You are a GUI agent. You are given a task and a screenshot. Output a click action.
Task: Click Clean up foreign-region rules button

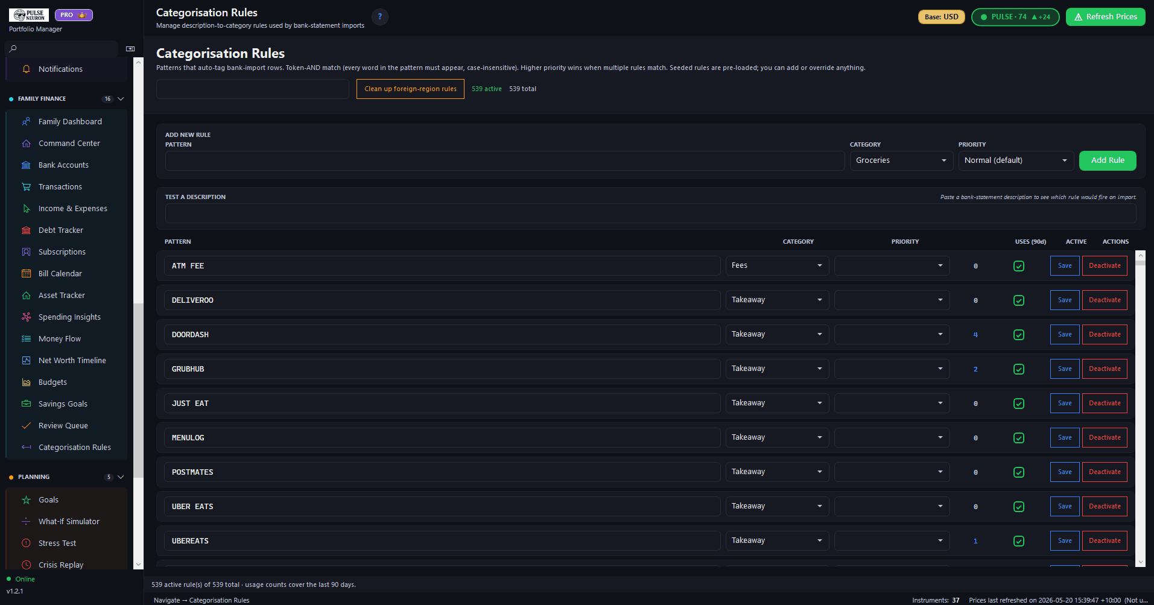pyautogui.click(x=410, y=89)
